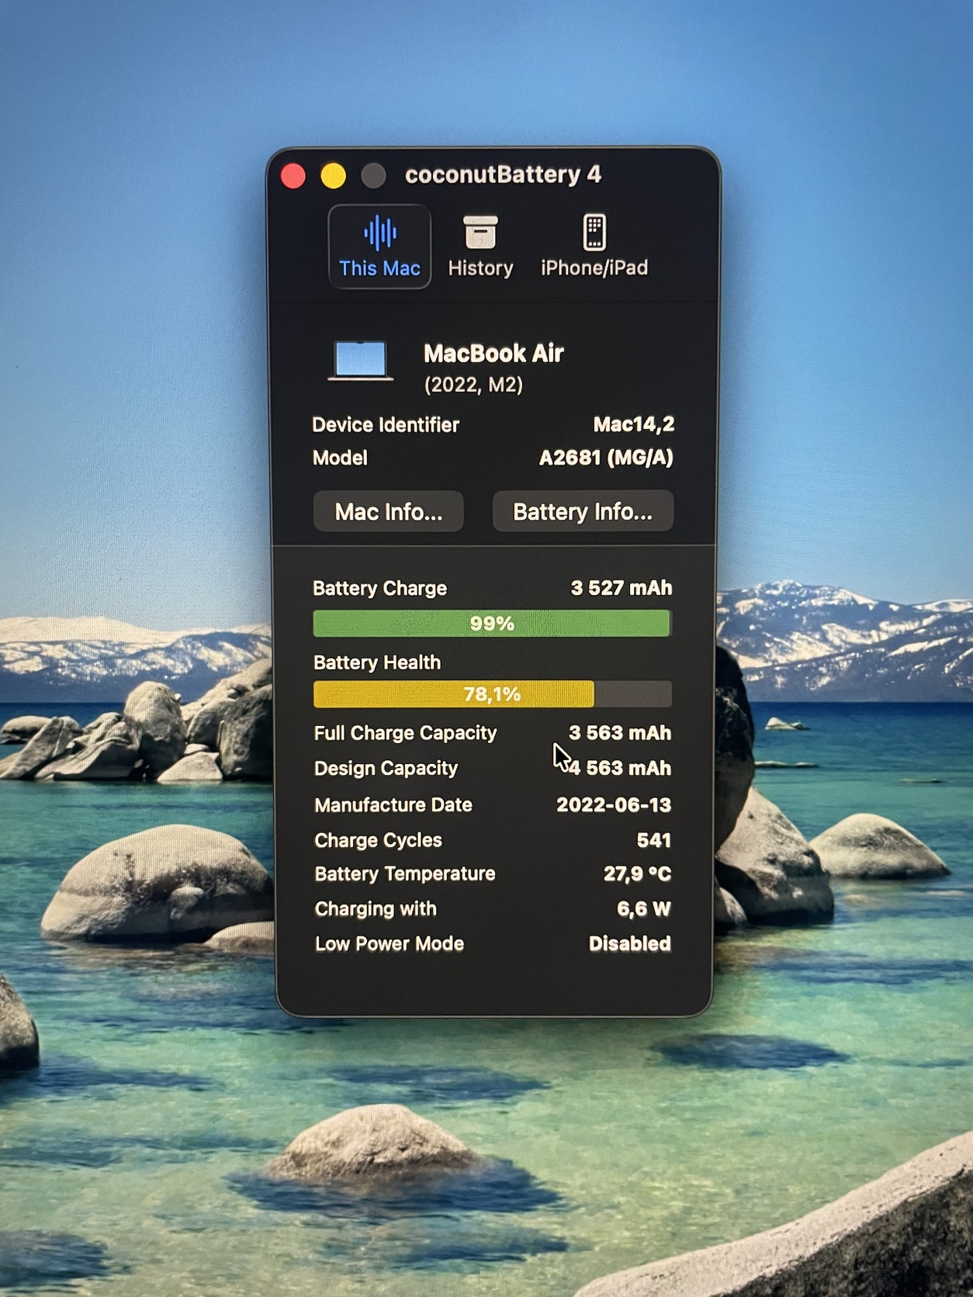Click the 4 563 mAh design capacity value
The width and height of the screenshot is (973, 1297).
(x=620, y=768)
